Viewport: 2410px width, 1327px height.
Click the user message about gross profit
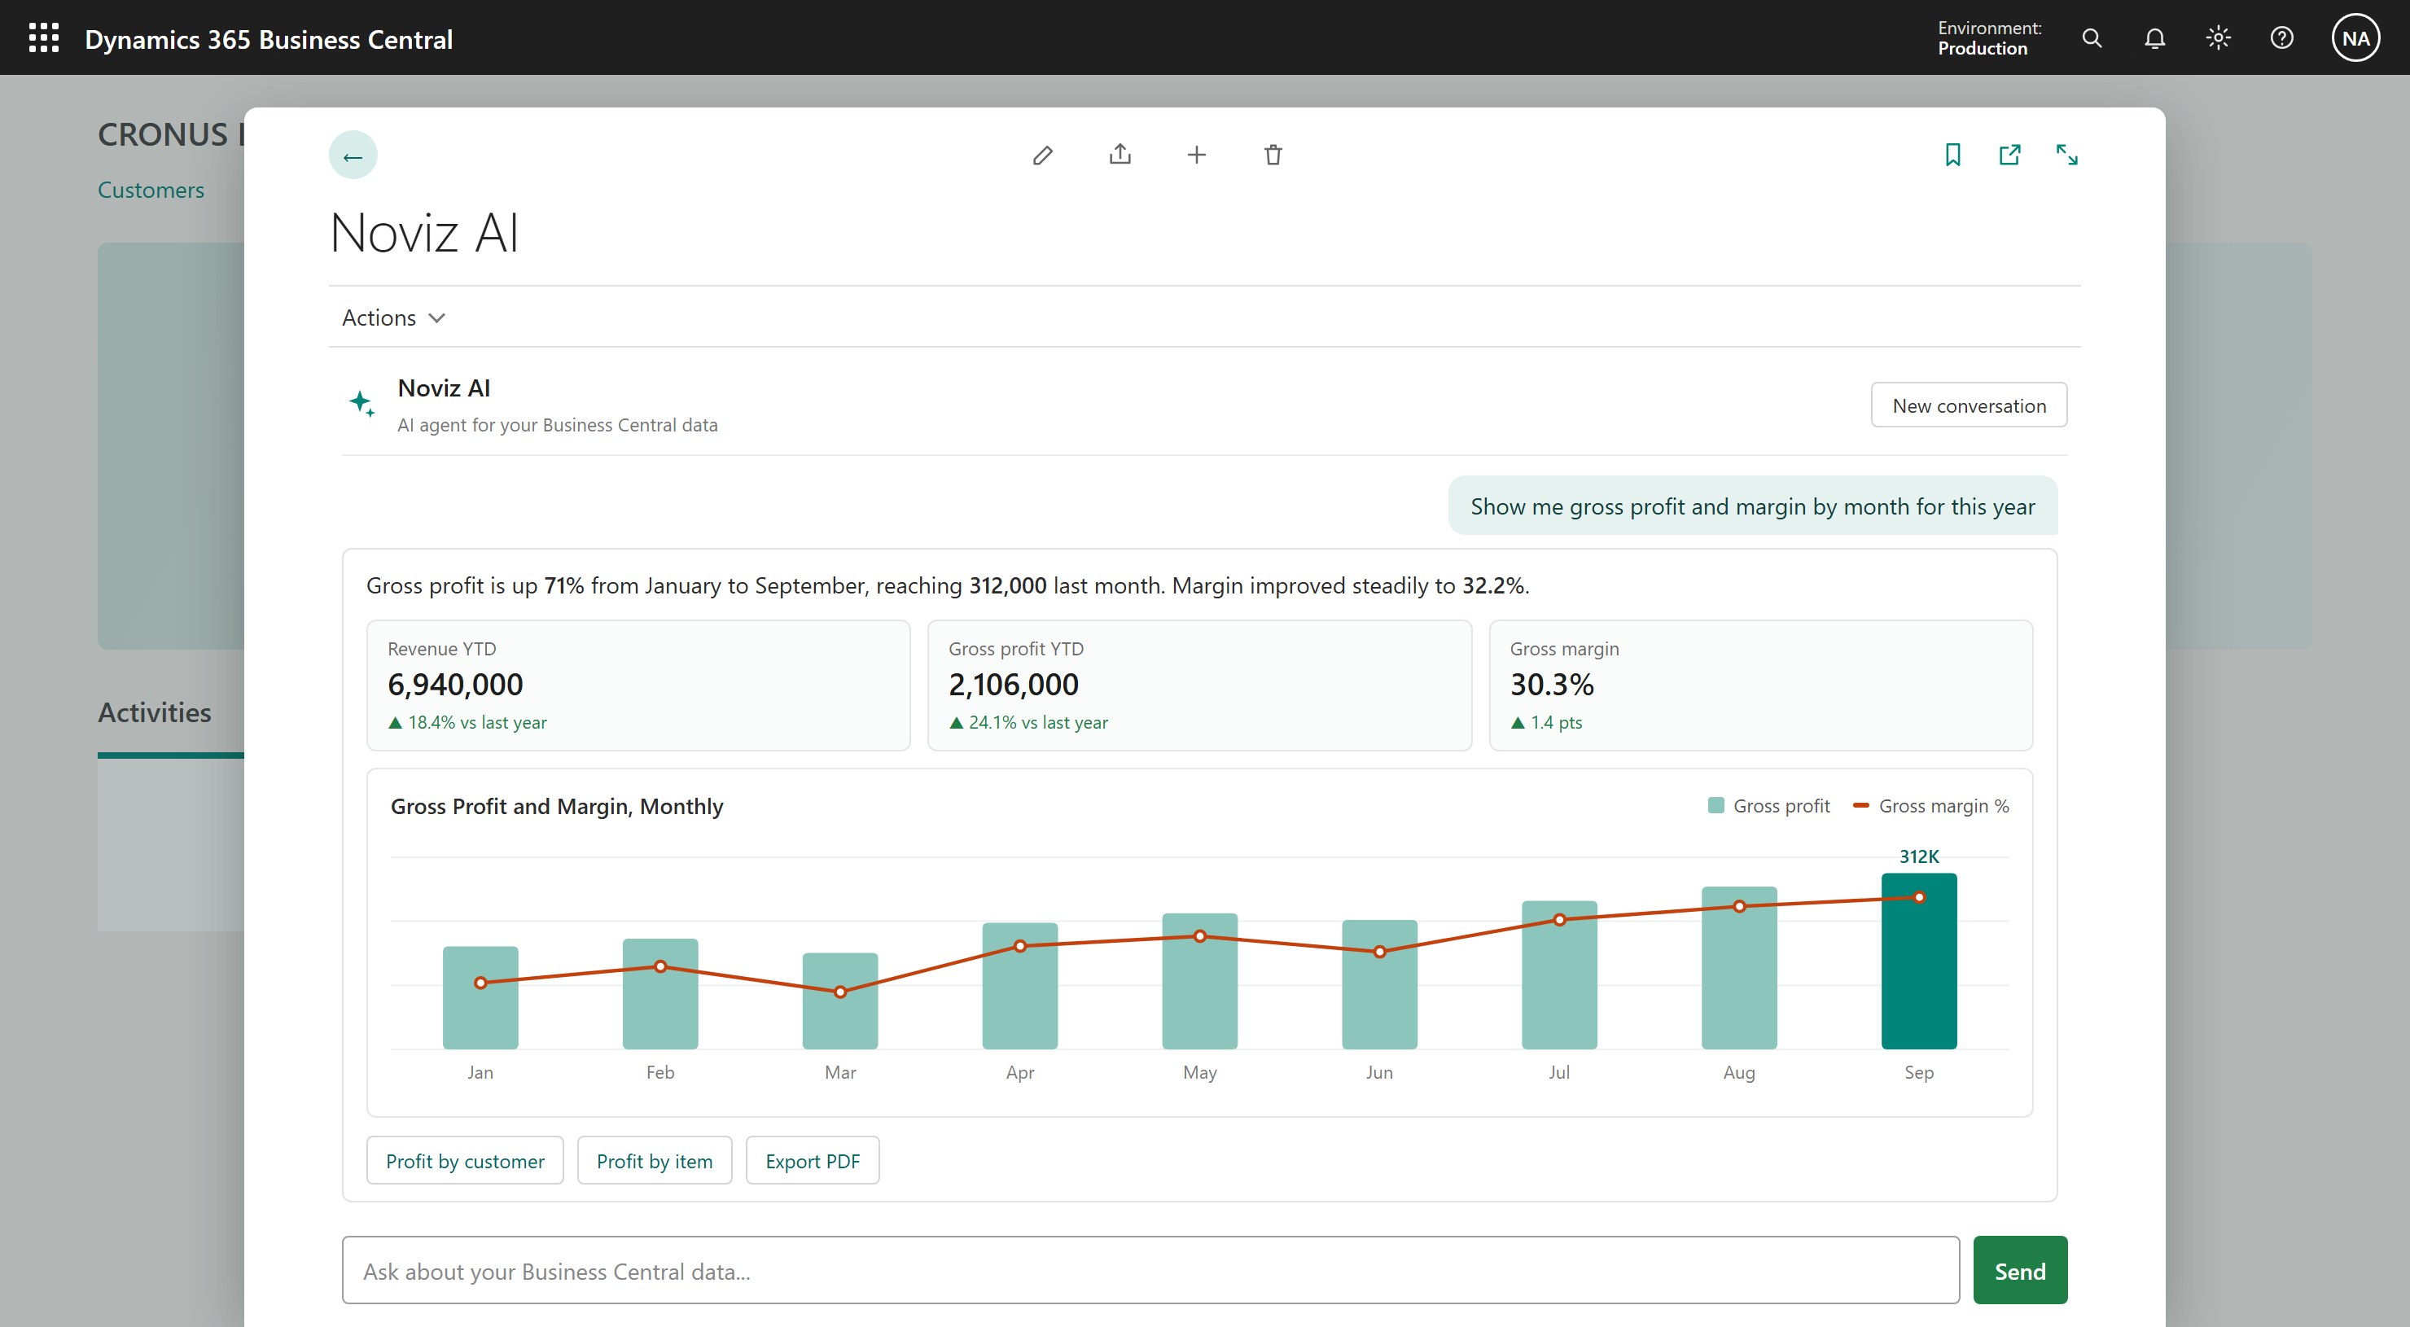[1752, 506]
